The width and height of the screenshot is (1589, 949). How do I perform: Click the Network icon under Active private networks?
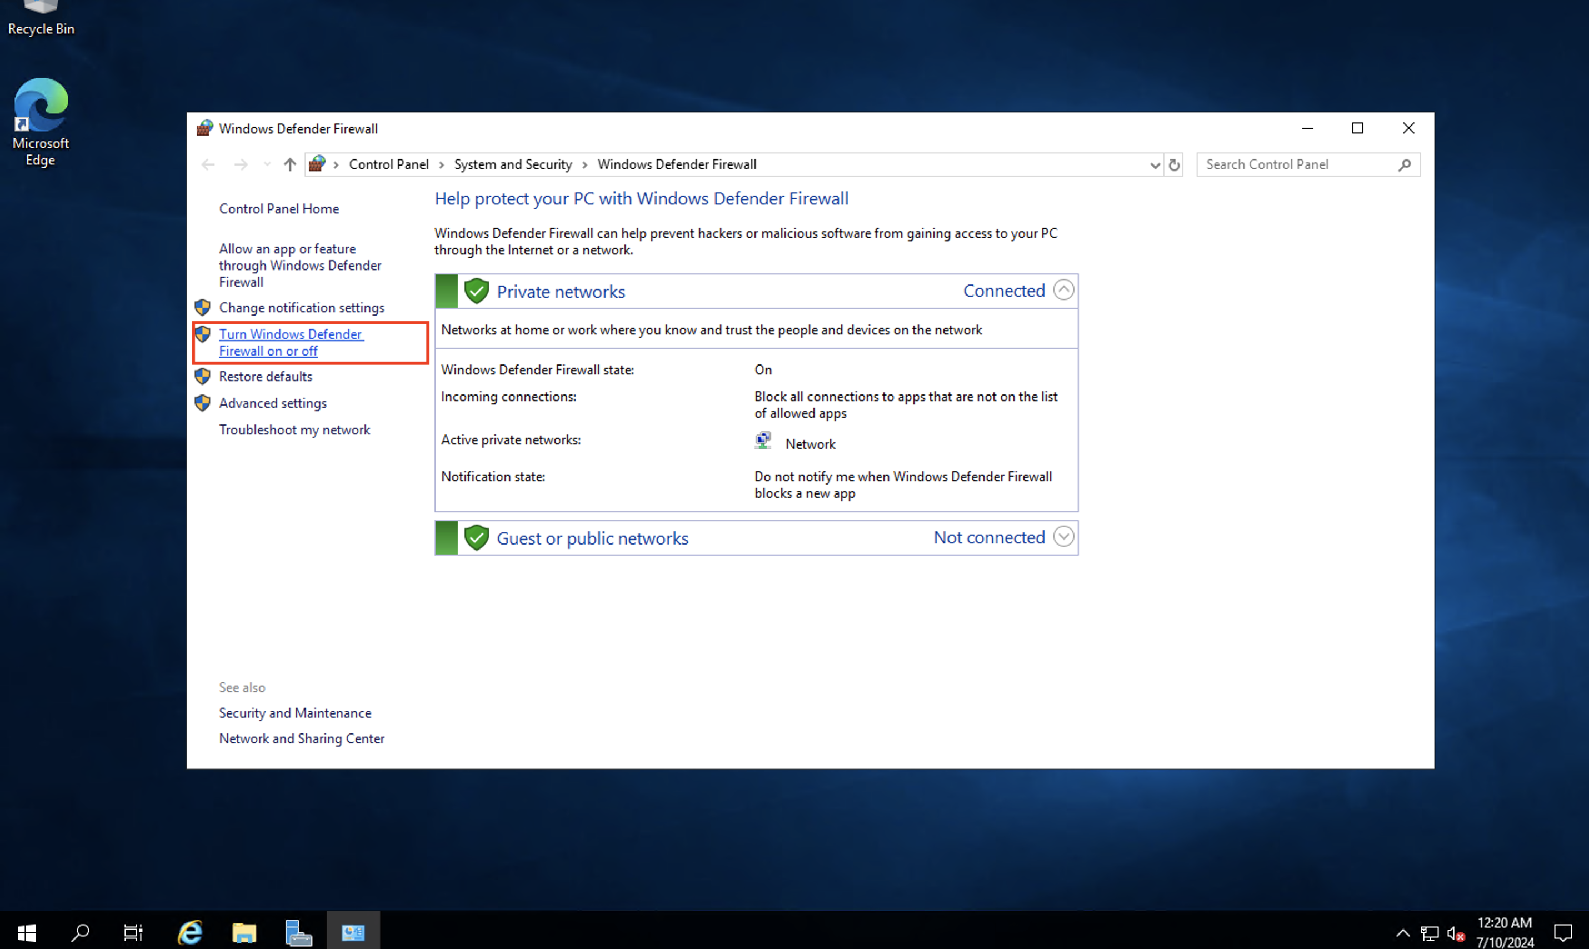coord(762,440)
